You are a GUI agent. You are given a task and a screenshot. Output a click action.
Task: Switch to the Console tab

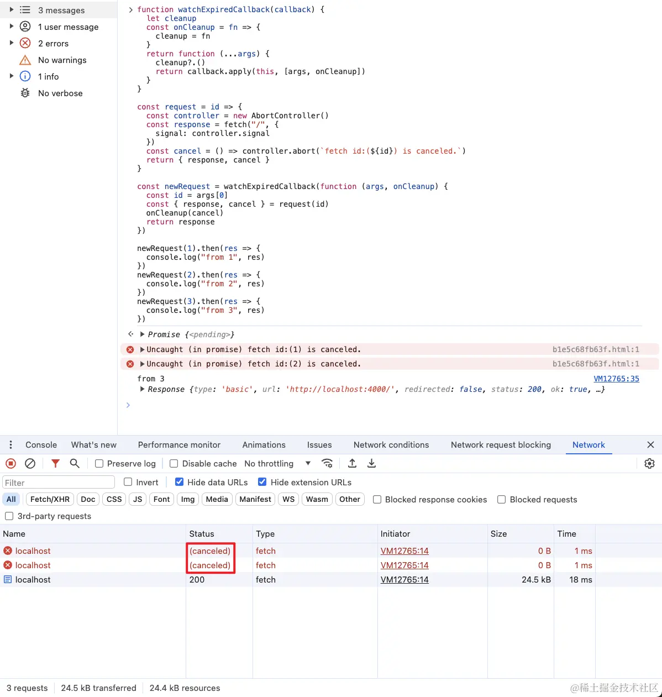pyautogui.click(x=41, y=444)
